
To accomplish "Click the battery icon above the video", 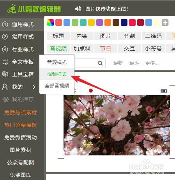I will pos(164,91).
